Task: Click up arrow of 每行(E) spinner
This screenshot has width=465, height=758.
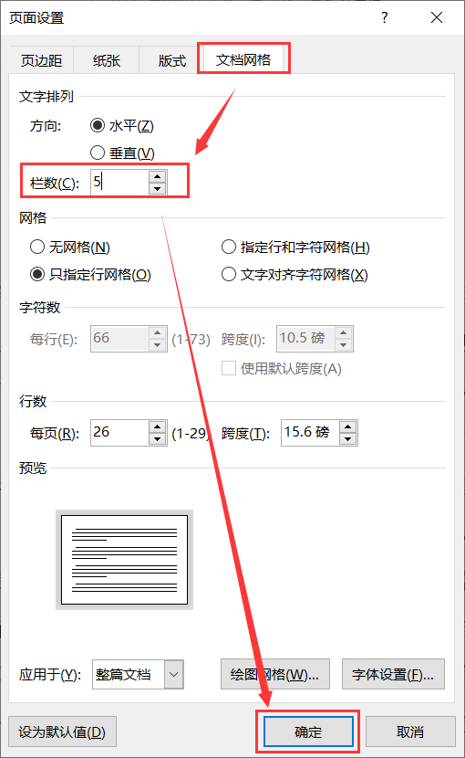Action: tap(158, 332)
